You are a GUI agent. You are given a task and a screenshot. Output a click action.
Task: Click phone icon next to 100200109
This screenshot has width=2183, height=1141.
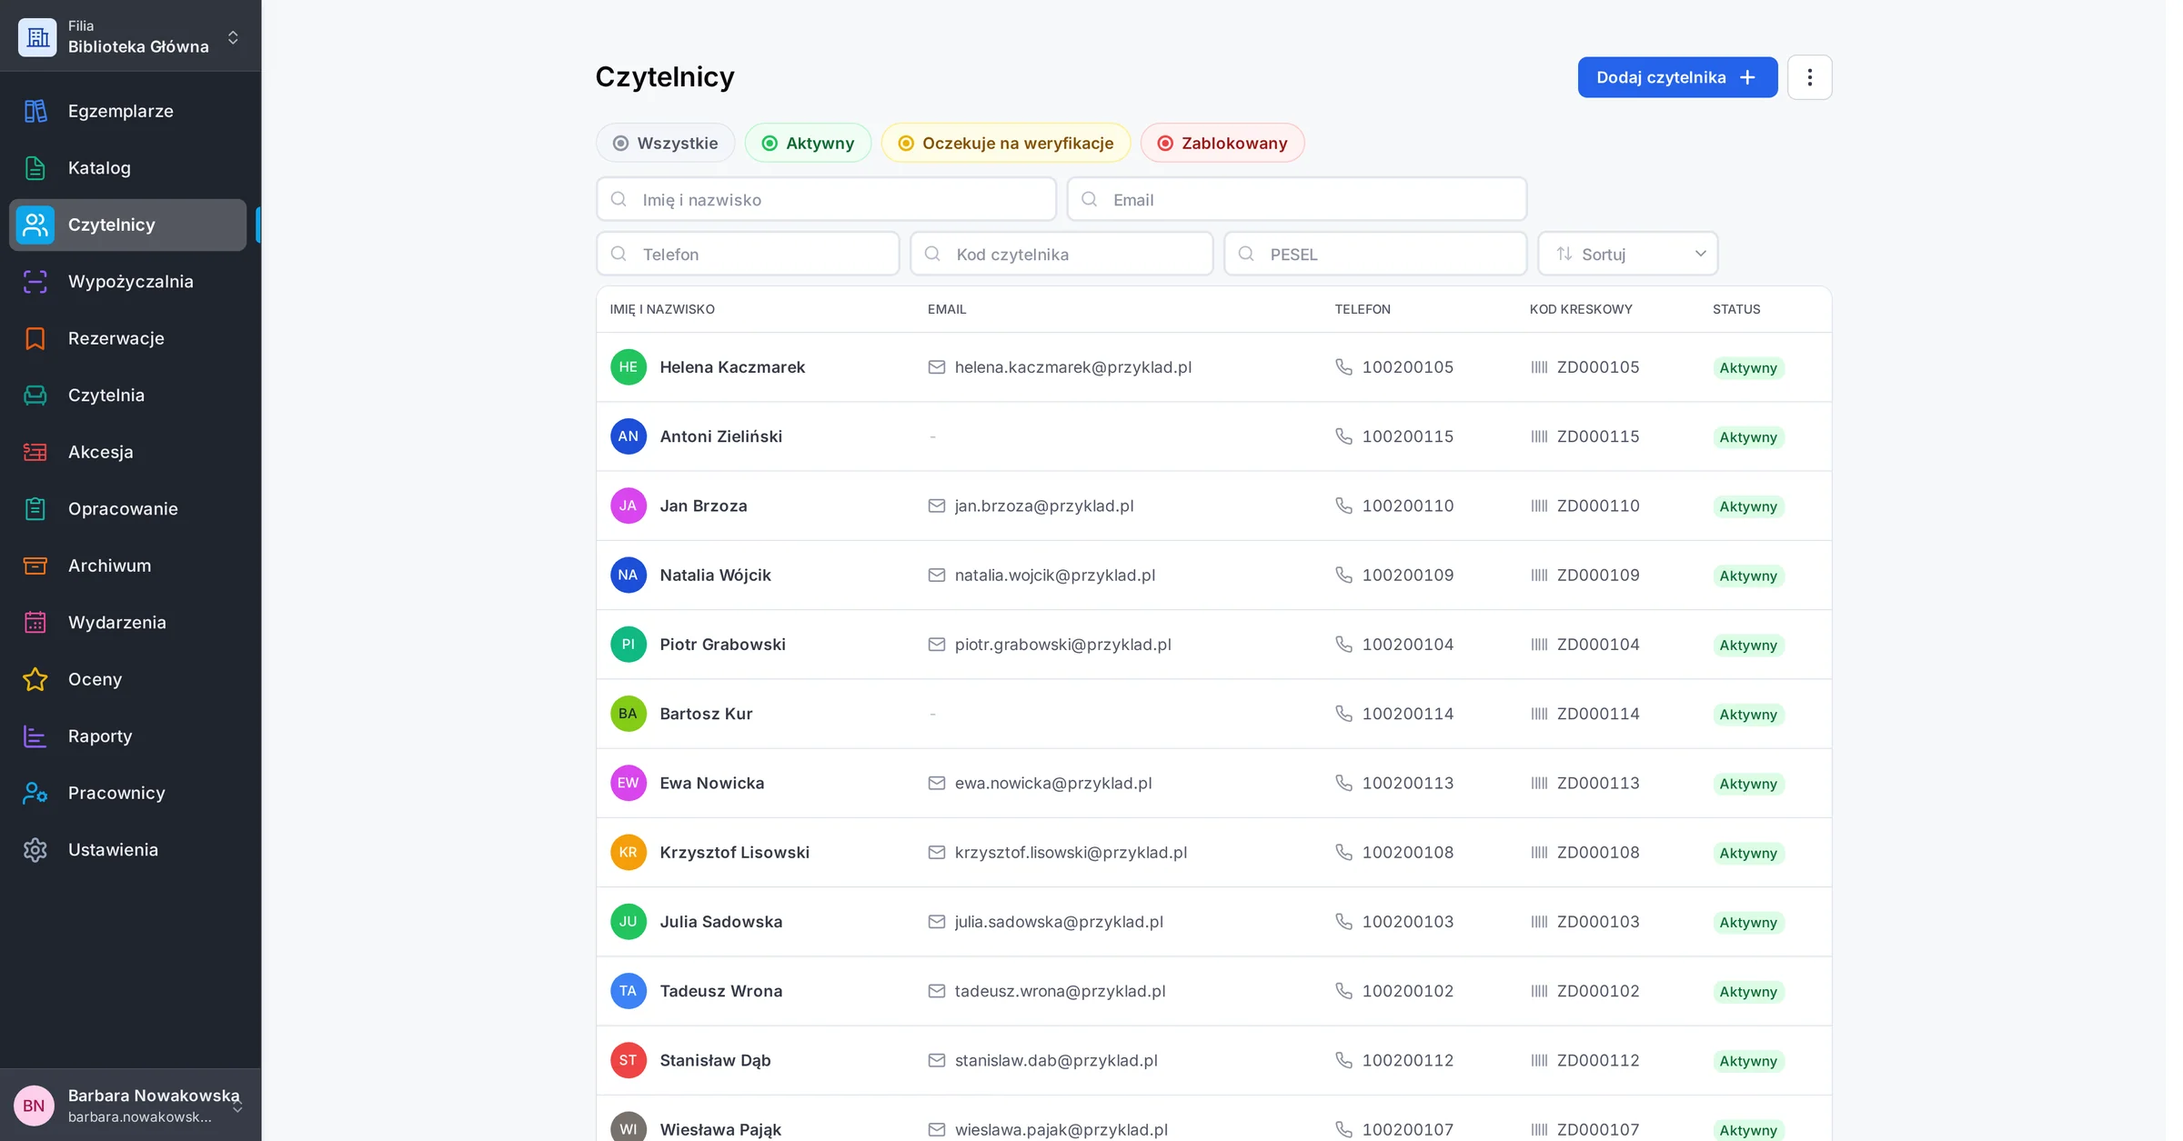pos(1343,575)
